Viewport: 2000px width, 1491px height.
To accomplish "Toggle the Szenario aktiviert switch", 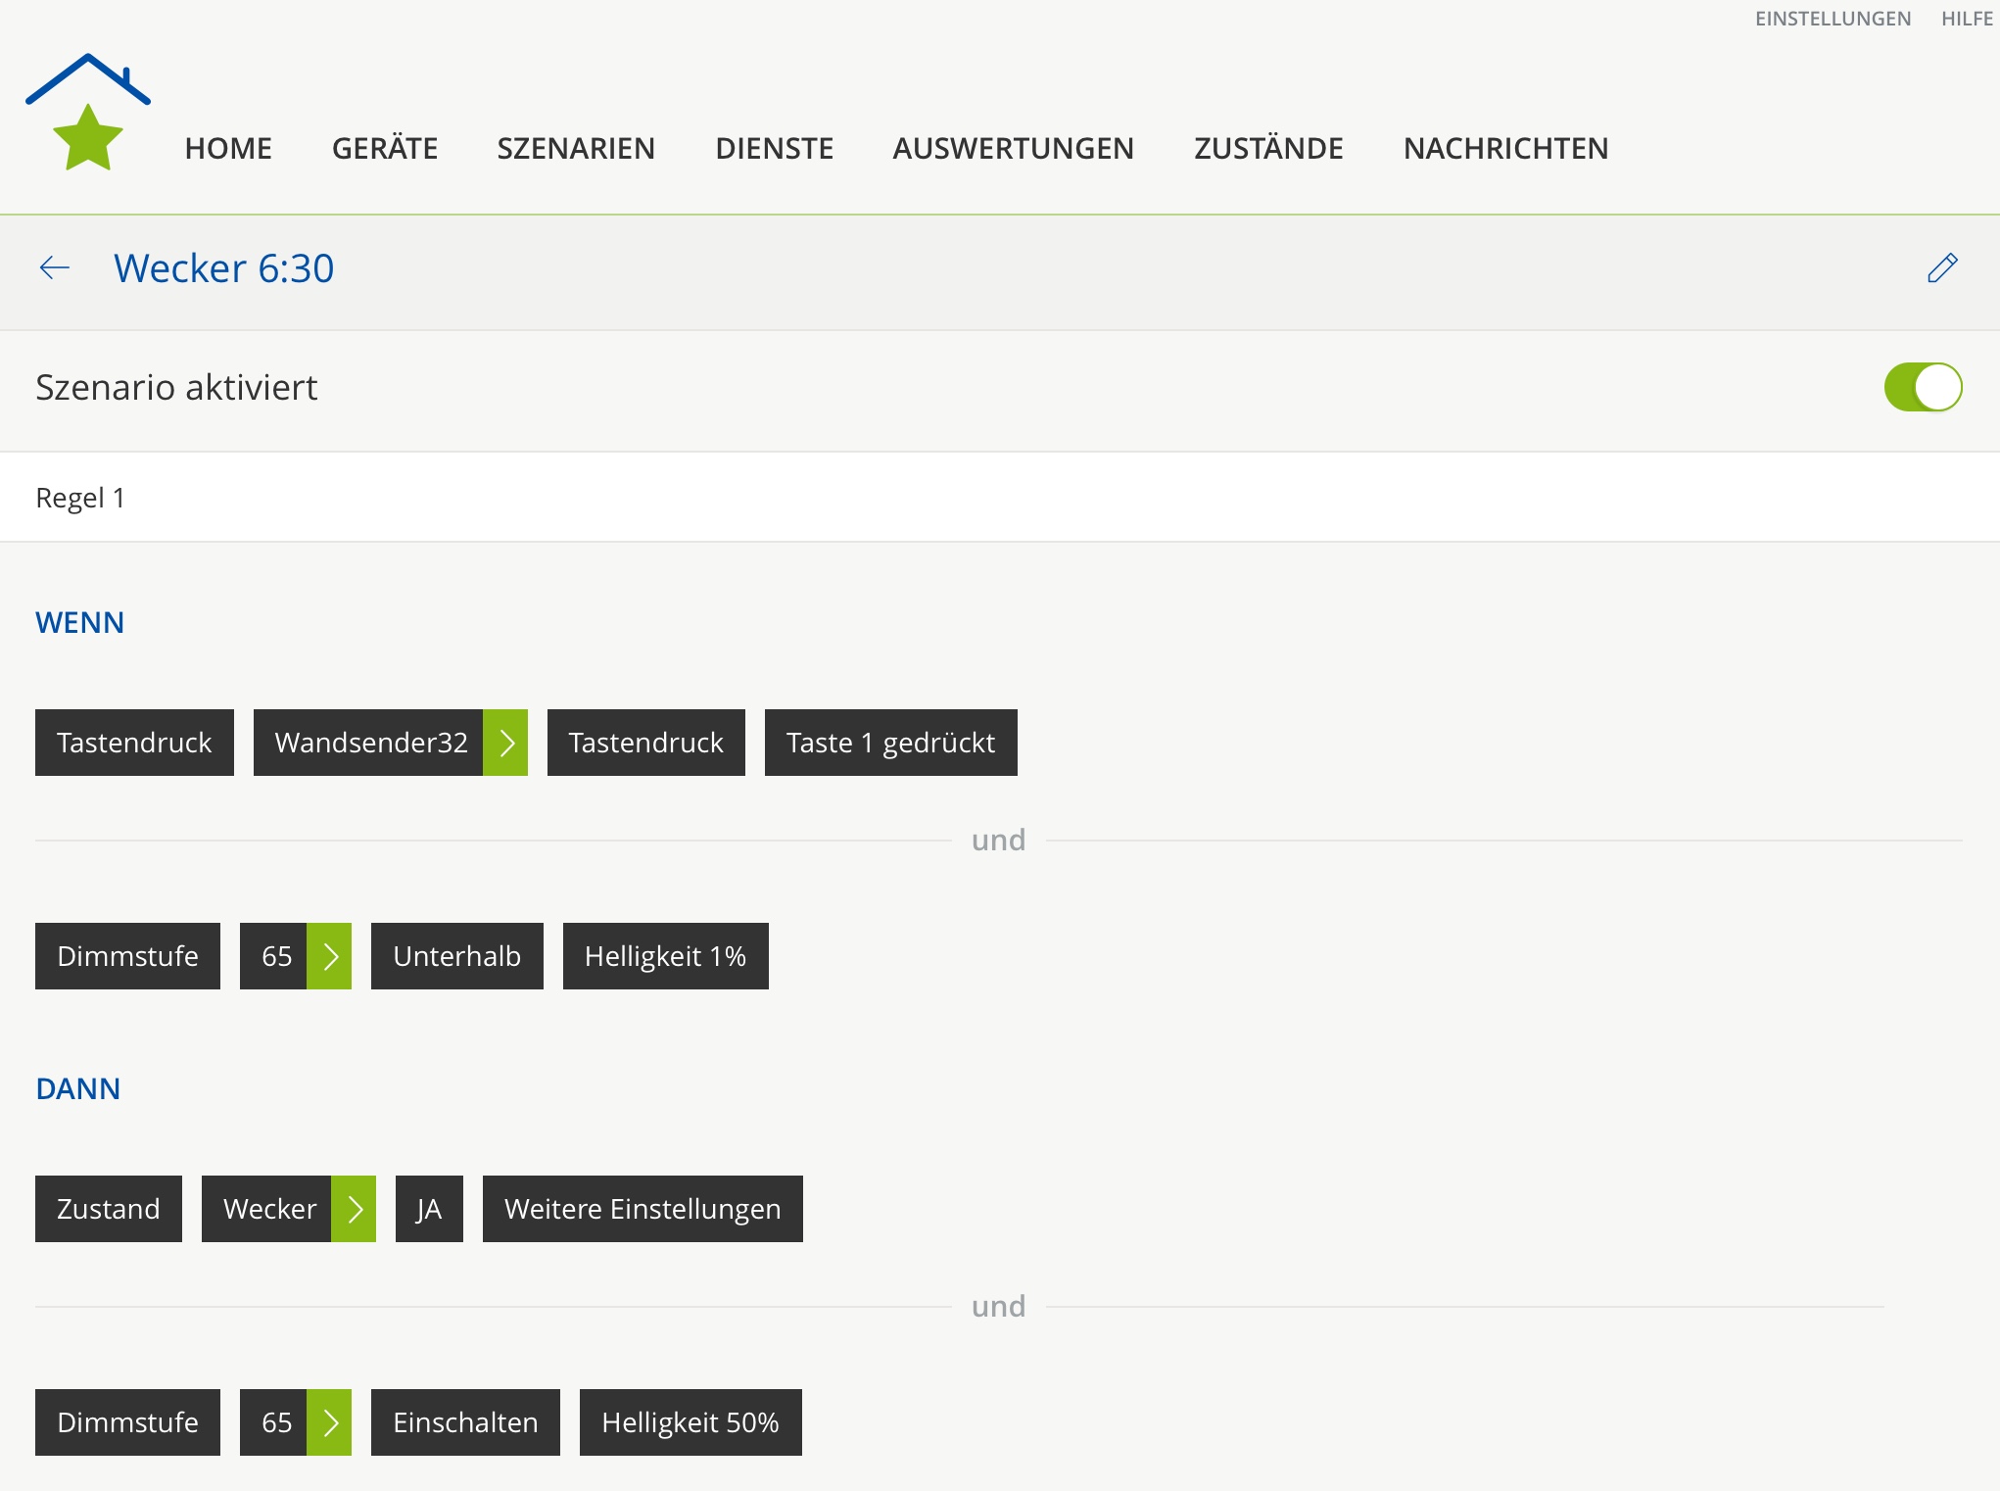I will tap(1922, 387).
